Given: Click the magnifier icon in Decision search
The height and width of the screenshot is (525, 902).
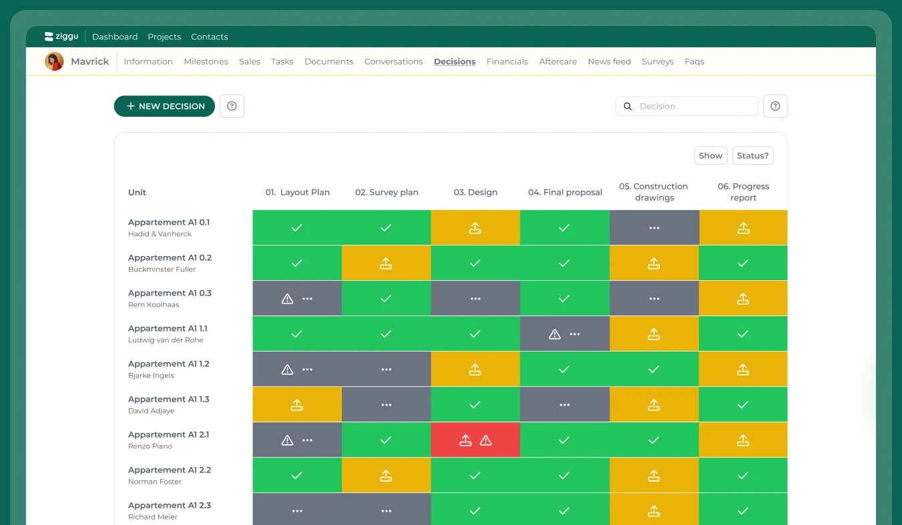Looking at the screenshot, I should tap(628, 106).
